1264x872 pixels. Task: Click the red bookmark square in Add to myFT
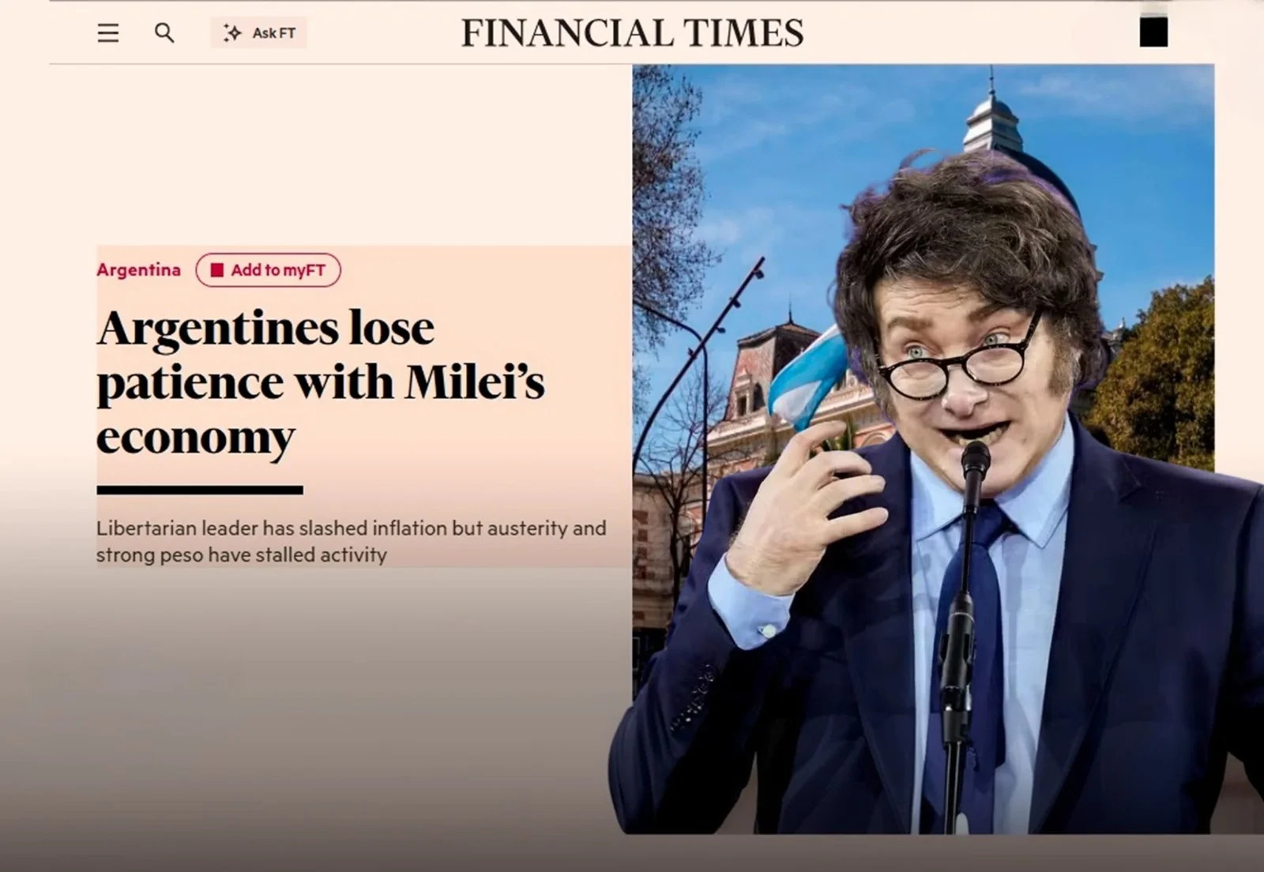click(217, 270)
